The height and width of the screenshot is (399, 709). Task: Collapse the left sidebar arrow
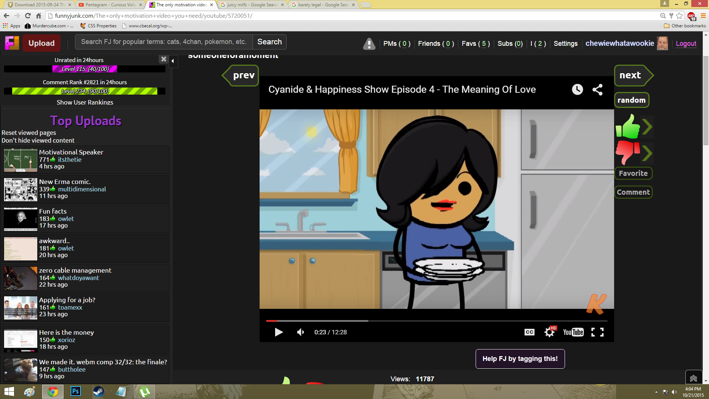pos(173,61)
